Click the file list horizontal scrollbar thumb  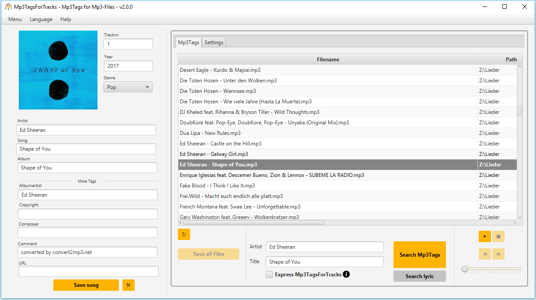click(253, 222)
